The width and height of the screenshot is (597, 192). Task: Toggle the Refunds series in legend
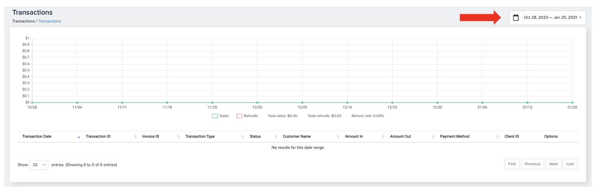point(246,115)
